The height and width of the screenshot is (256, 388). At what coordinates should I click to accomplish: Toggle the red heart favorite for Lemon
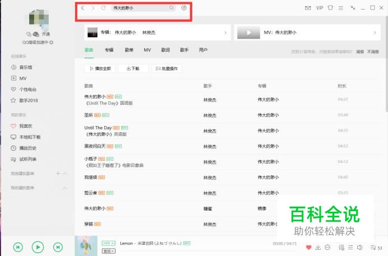308,247
